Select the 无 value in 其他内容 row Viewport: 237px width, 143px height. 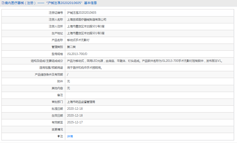68,88
